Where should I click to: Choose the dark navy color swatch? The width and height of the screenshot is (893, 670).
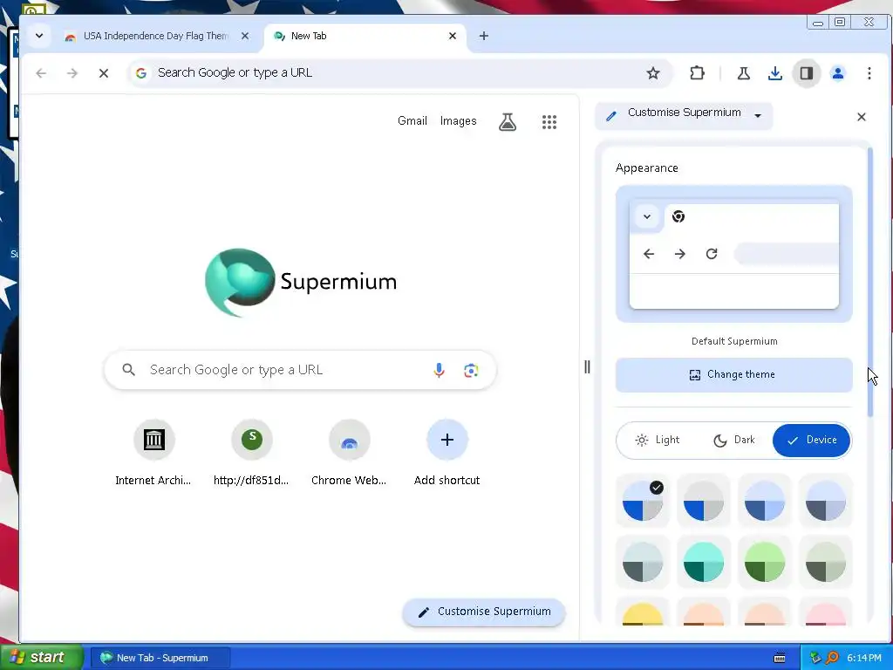[825, 502]
